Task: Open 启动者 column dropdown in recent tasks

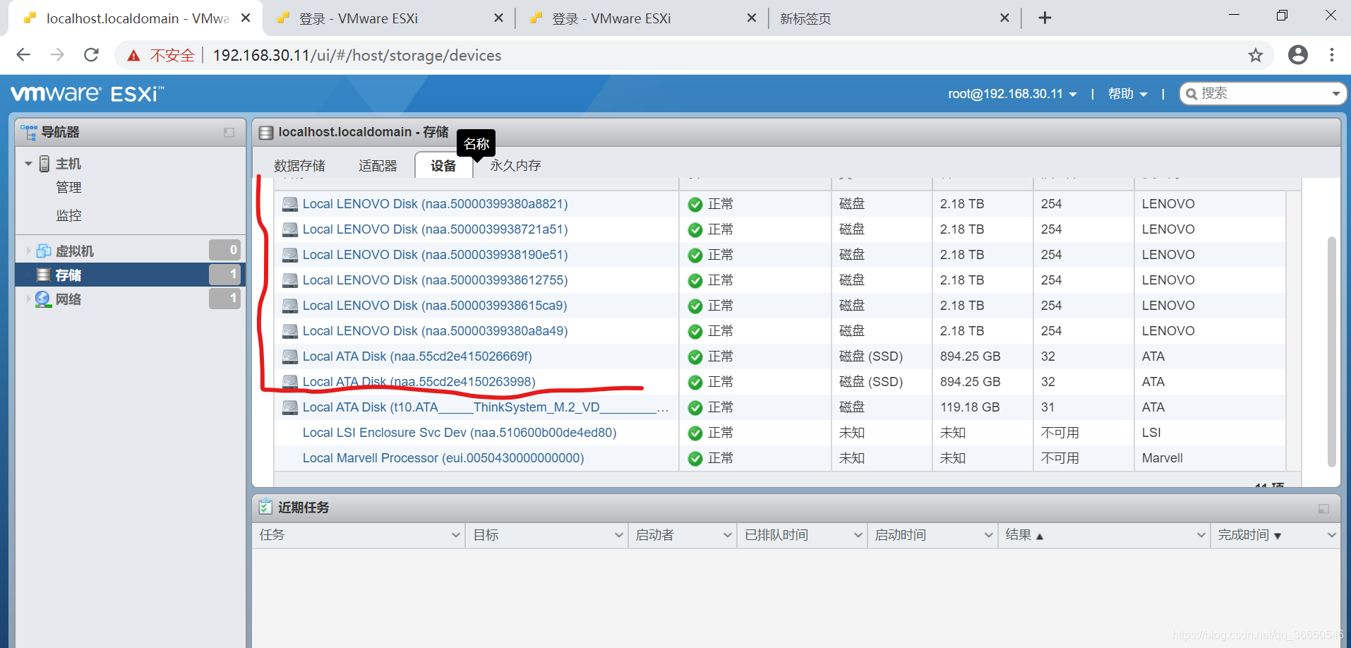Action: [x=727, y=535]
